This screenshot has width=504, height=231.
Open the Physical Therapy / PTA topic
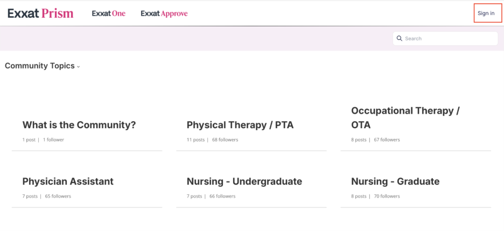point(240,125)
